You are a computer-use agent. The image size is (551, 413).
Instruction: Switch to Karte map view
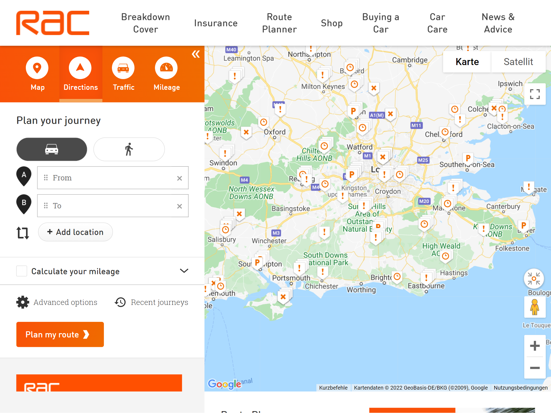point(468,62)
